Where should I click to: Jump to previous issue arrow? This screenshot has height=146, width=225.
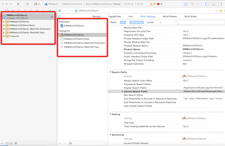217,10
